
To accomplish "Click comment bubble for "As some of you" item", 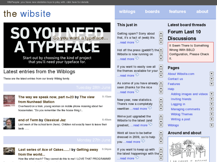I will pos(137,91).
